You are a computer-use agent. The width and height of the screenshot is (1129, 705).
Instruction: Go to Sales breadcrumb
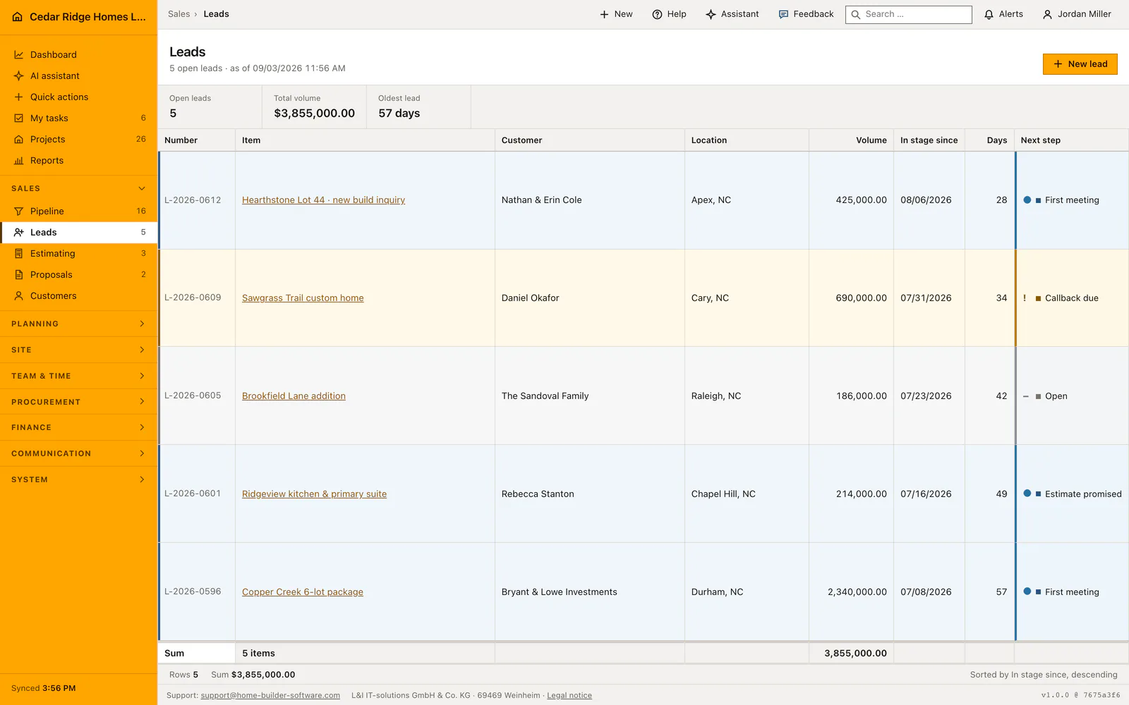[x=179, y=14]
